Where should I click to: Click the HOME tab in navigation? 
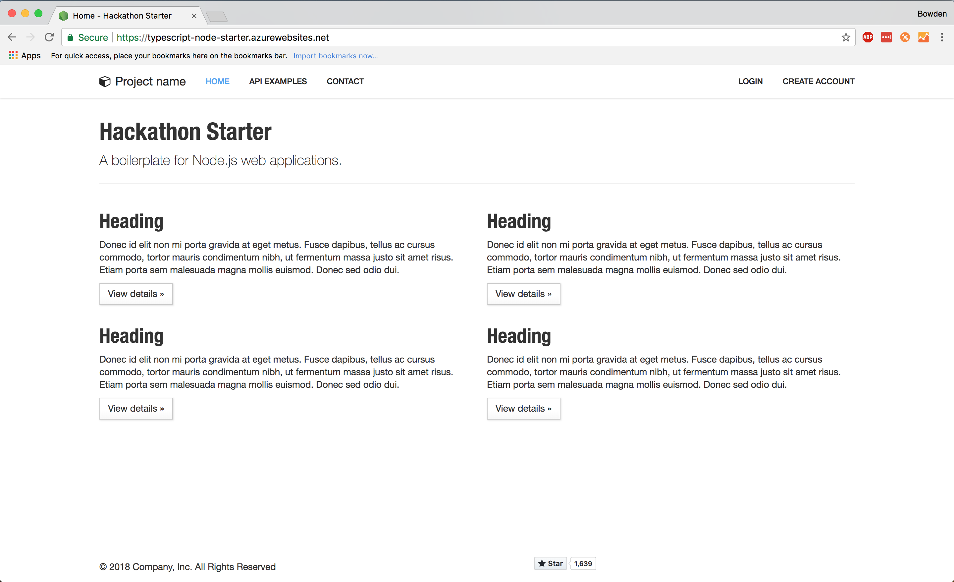(217, 81)
